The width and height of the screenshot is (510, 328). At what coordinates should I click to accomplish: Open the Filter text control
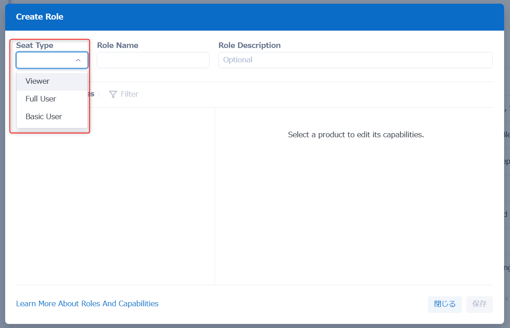129,94
